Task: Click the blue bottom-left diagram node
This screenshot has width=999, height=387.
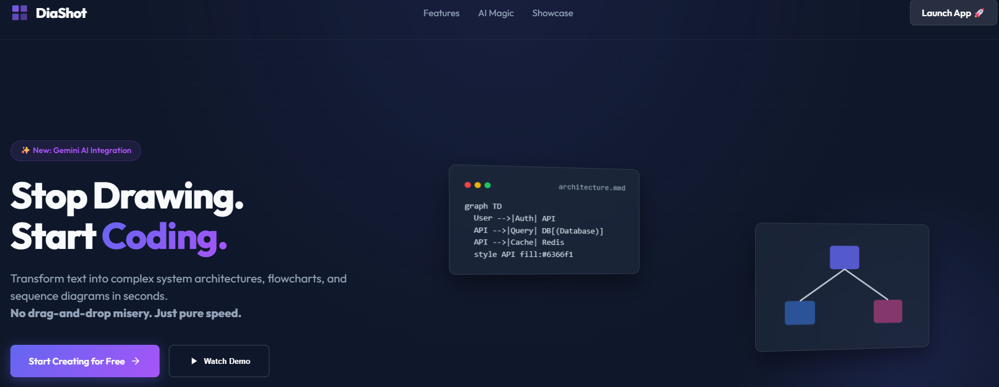Action: (x=800, y=312)
